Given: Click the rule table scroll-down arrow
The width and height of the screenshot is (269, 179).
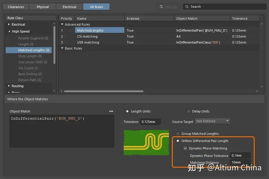Looking at the screenshot, I should pos(262,87).
